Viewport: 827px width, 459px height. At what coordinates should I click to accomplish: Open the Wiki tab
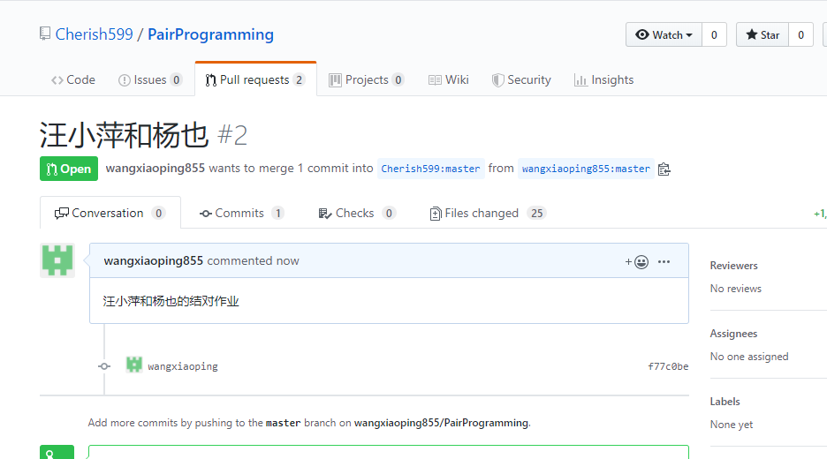tap(448, 79)
